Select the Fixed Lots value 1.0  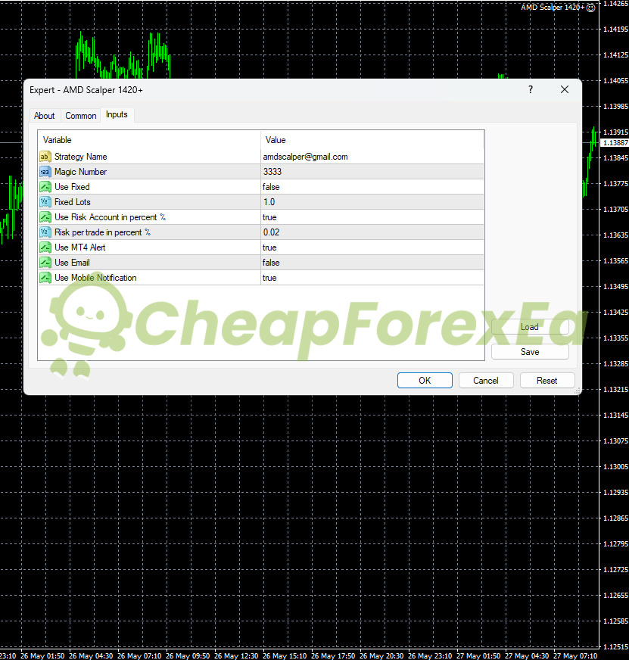point(269,202)
